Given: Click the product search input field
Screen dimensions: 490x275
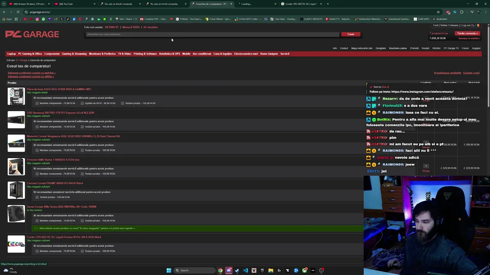Looking at the screenshot, I should point(212,34).
